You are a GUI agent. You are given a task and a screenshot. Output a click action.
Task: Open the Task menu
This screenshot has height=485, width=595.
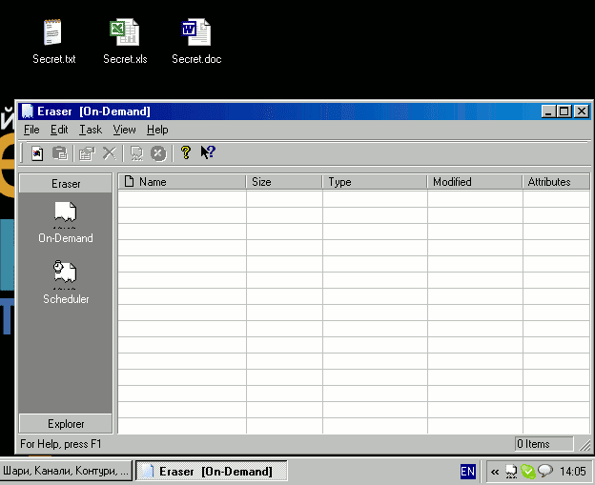coord(91,130)
